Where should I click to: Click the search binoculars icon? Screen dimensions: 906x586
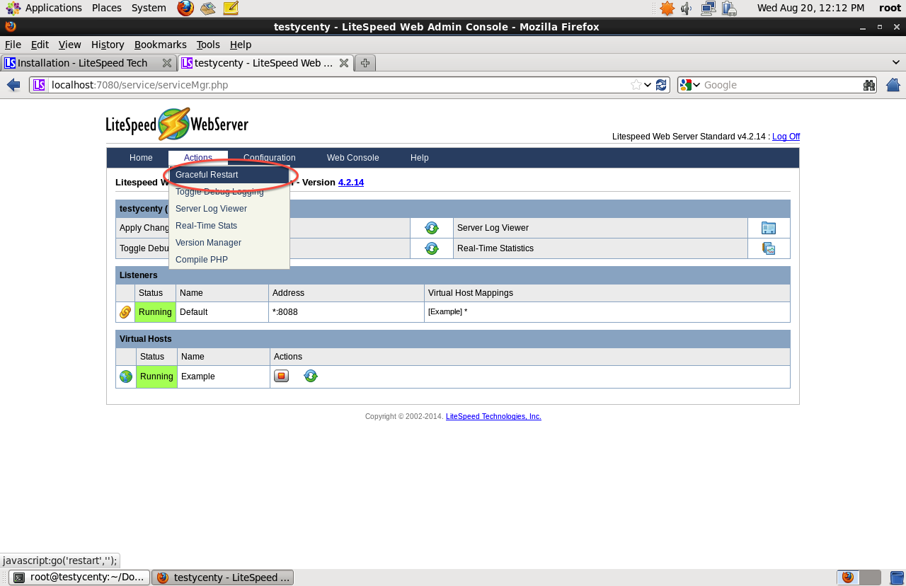[x=869, y=85]
